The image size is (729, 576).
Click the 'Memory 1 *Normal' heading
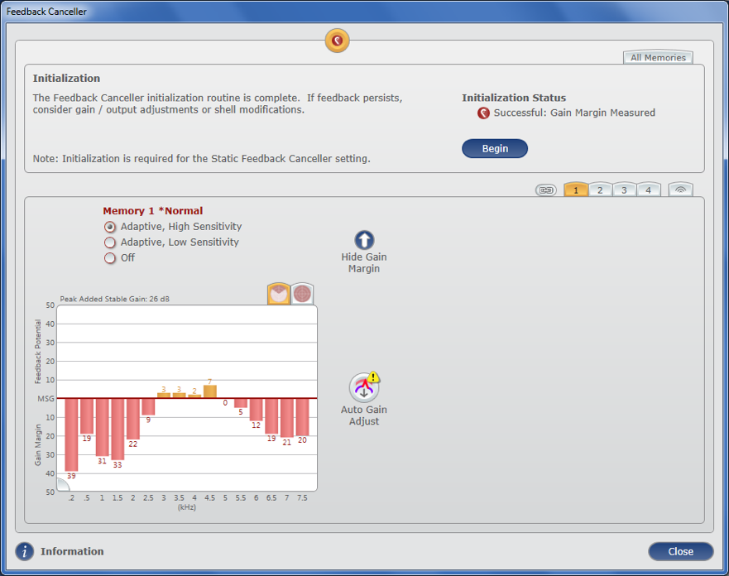(x=153, y=210)
